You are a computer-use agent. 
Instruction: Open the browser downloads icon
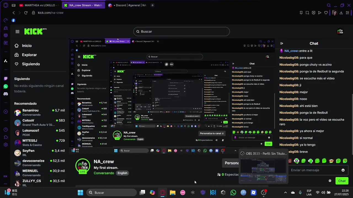(x=341, y=13)
